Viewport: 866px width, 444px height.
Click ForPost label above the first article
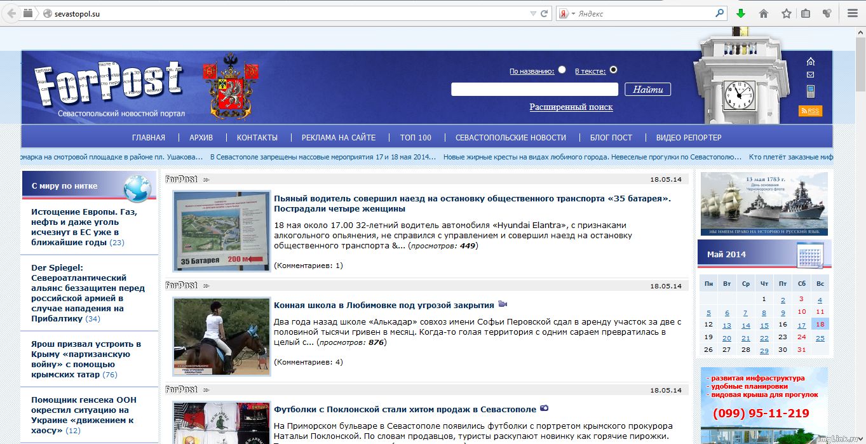click(182, 179)
